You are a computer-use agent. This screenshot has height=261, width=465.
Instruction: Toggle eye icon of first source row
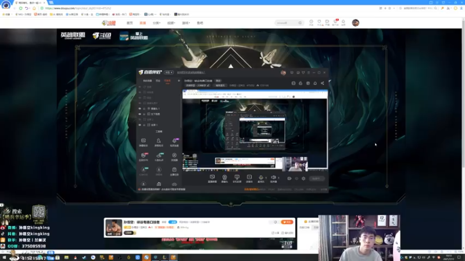[x=139, y=87]
